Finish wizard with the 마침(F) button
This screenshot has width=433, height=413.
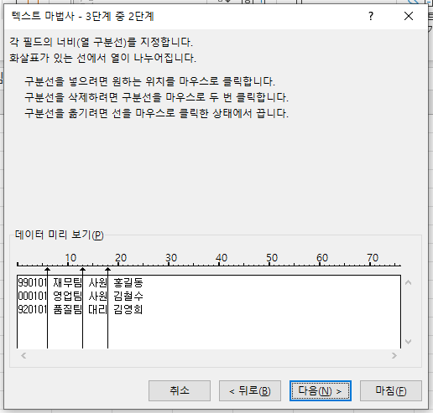coord(391,390)
